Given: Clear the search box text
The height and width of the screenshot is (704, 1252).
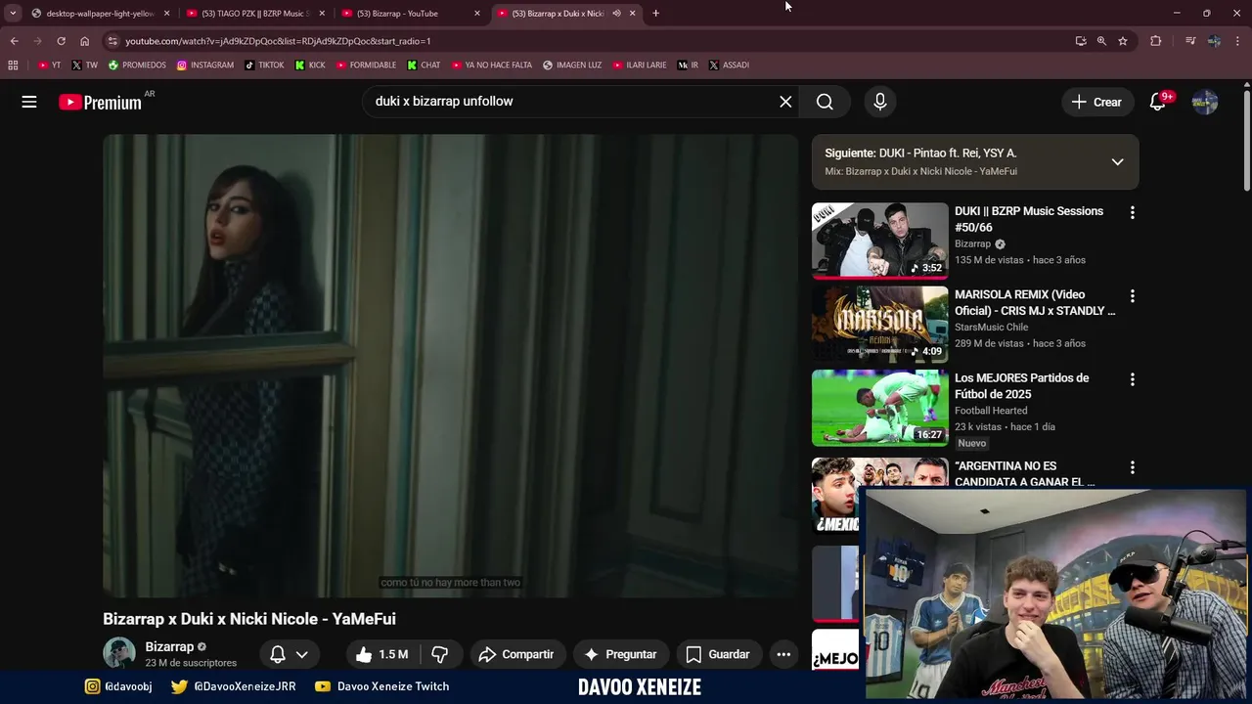Looking at the screenshot, I should [785, 102].
